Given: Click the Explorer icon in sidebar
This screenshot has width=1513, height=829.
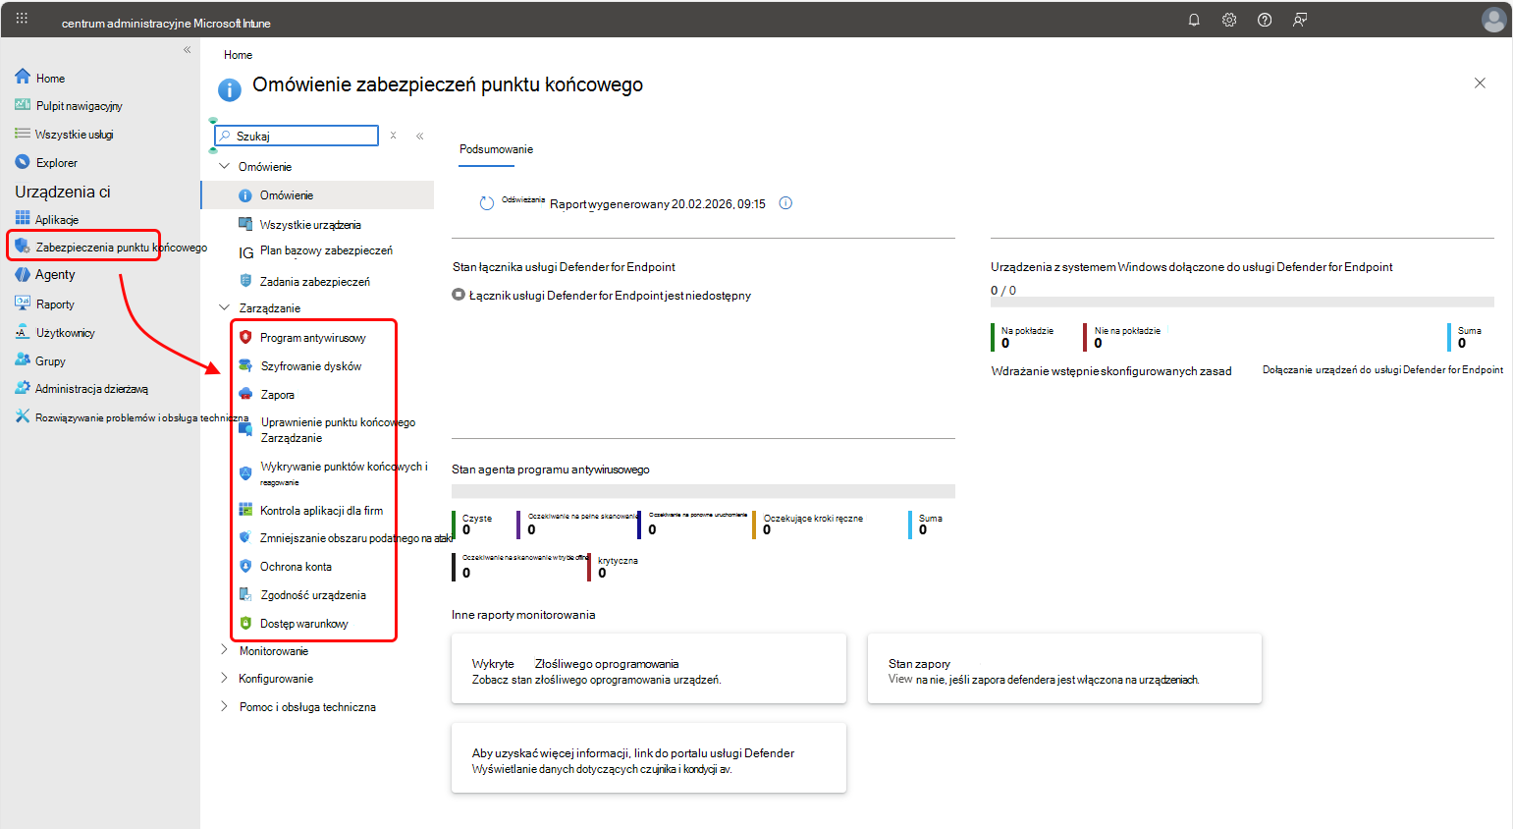Looking at the screenshot, I should [x=23, y=162].
